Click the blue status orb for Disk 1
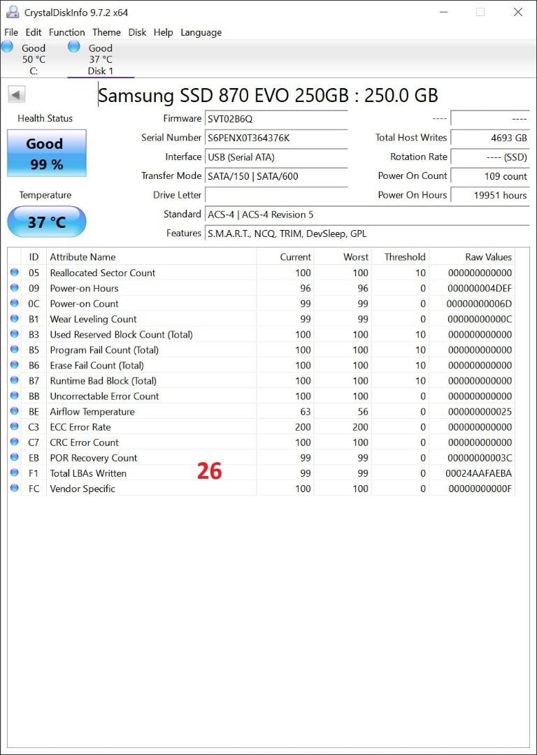The image size is (537, 755). point(73,47)
